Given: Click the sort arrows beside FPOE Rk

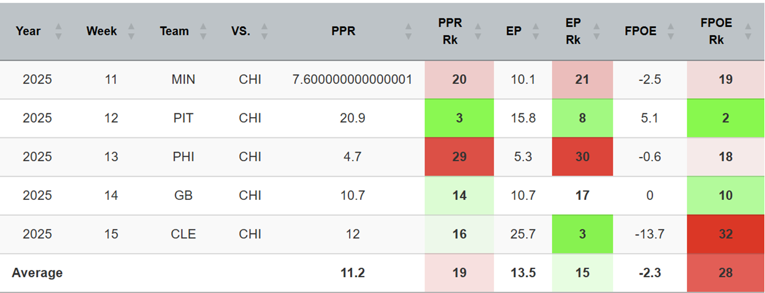Looking at the screenshot, I should tap(747, 31).
